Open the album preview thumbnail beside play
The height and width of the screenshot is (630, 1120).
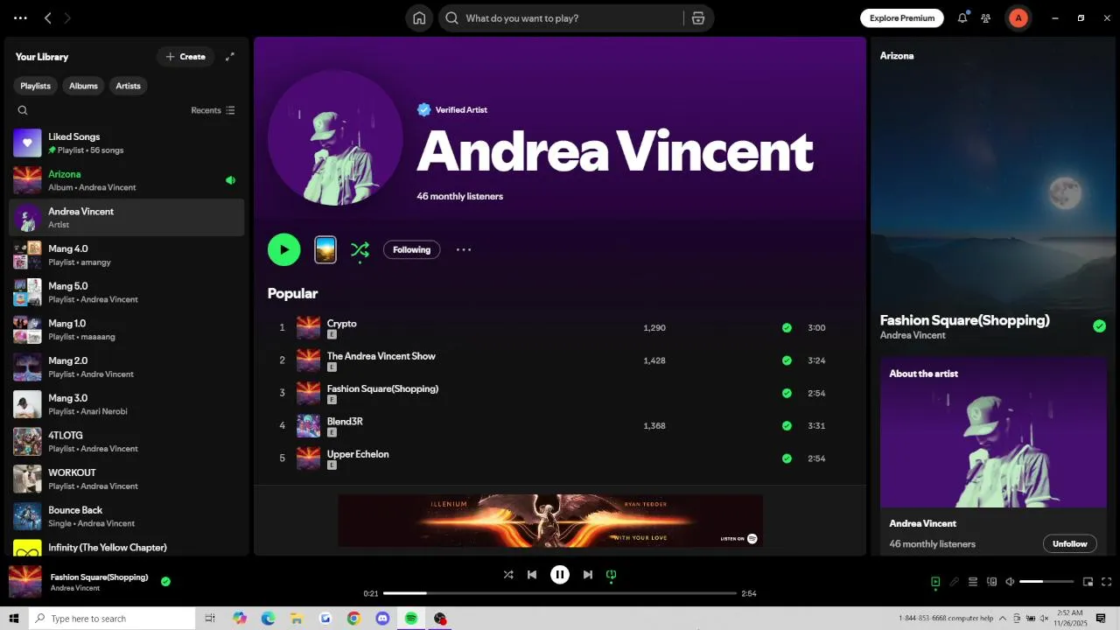pyautogui.click(x=325, y=249)
